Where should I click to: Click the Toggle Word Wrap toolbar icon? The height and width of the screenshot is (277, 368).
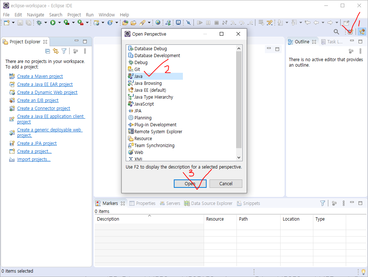[x=261, y=23]
